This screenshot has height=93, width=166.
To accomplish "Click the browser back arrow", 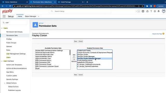I will (x=3, y=6).
